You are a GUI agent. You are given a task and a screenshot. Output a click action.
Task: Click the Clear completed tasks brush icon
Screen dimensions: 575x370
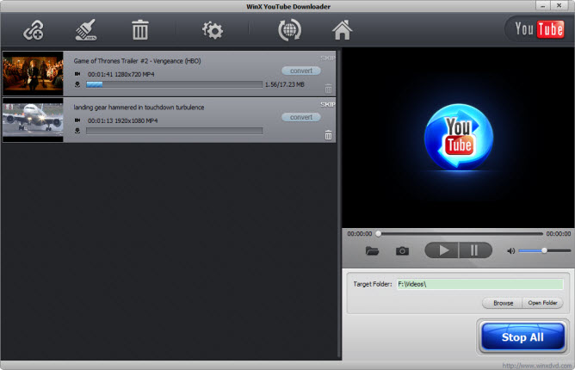86,30
